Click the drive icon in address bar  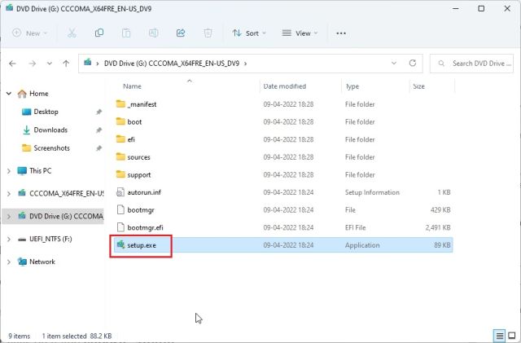click(x=88, y=63)
